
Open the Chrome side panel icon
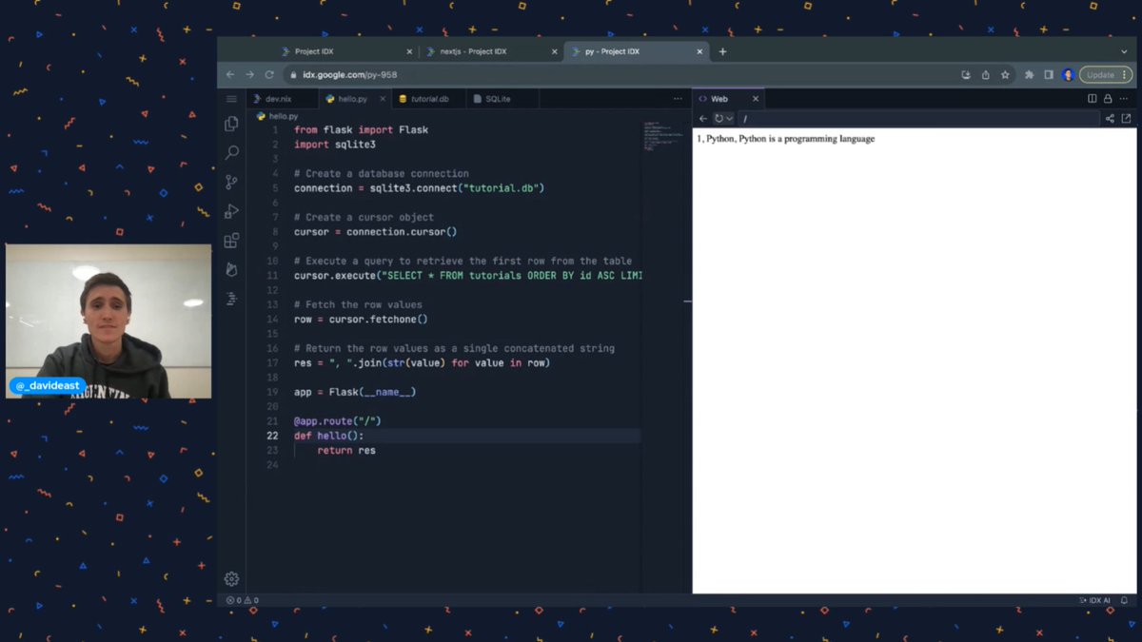(1049, 75)
